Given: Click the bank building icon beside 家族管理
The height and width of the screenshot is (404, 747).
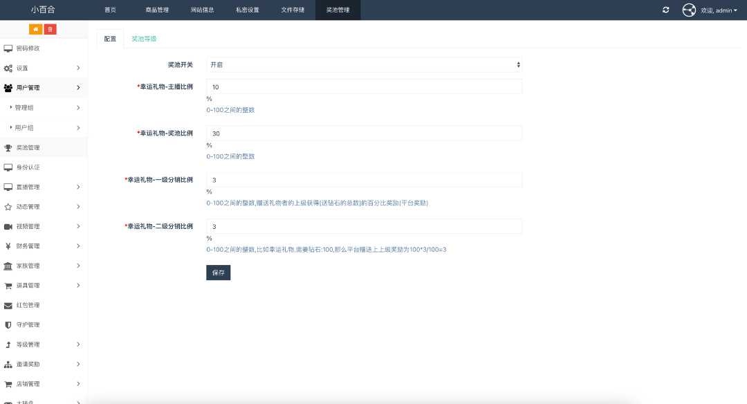Looking at the screenshot, I should (8, 266).
